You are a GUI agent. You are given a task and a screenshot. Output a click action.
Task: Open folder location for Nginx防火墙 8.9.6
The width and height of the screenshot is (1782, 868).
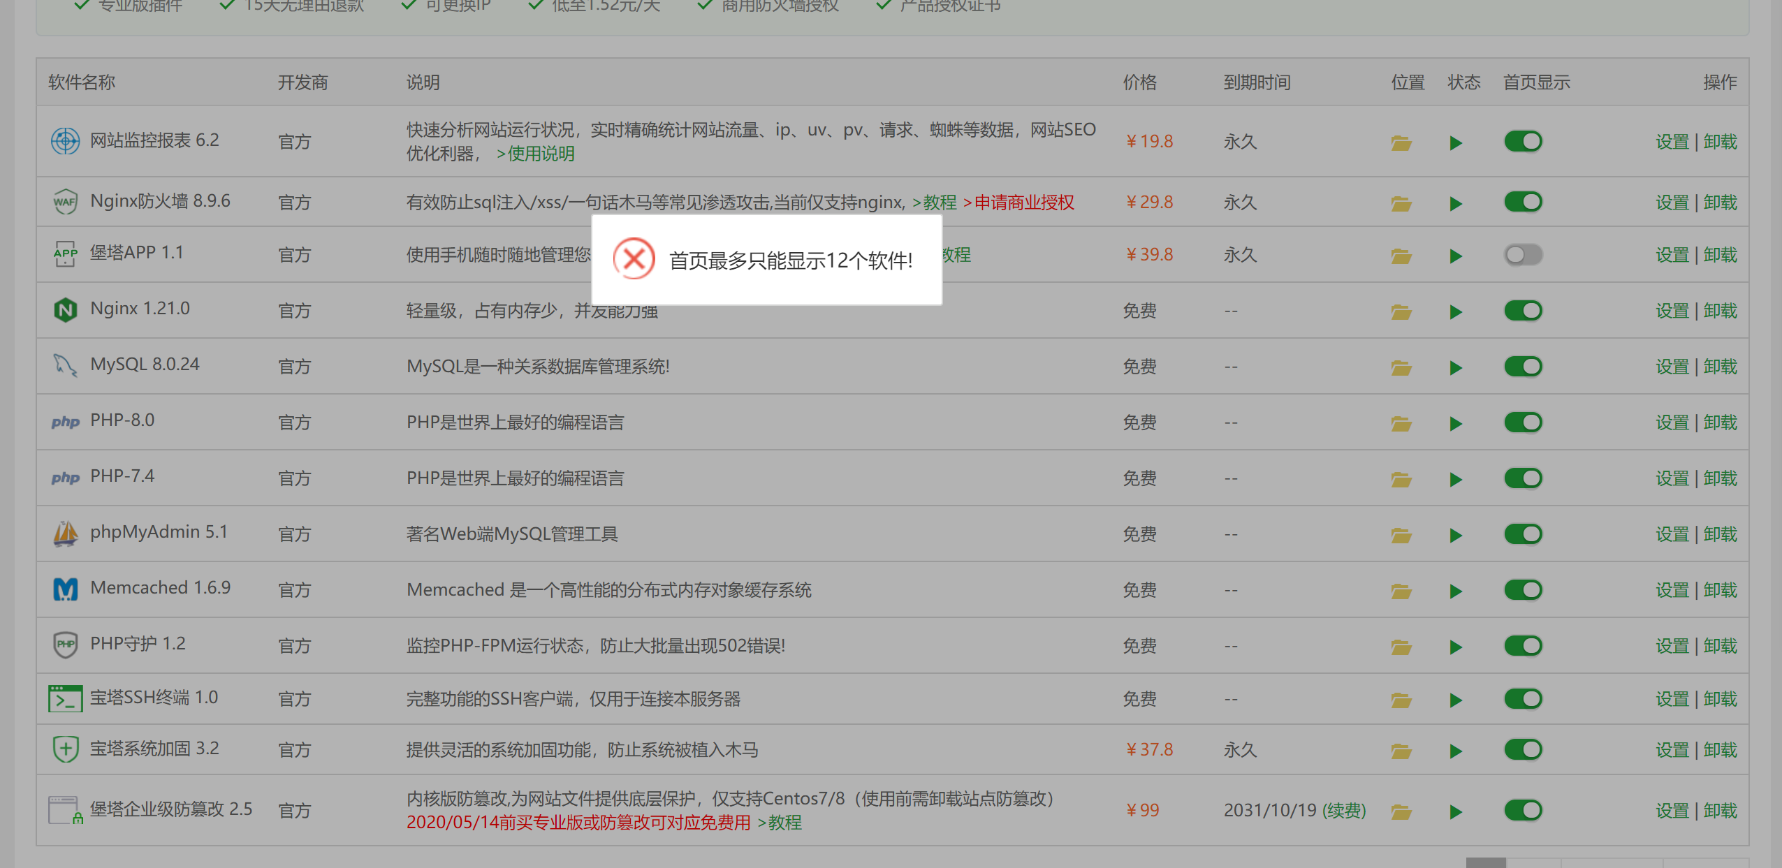click(1401, 204)
